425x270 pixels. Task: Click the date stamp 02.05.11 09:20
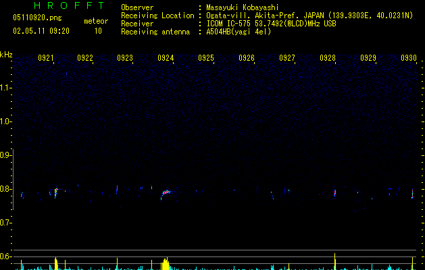(x=41, y=31)
